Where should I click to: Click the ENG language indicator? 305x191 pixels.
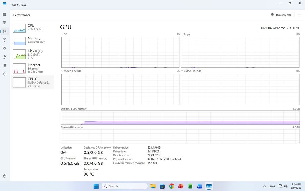(x=272, y=186)
